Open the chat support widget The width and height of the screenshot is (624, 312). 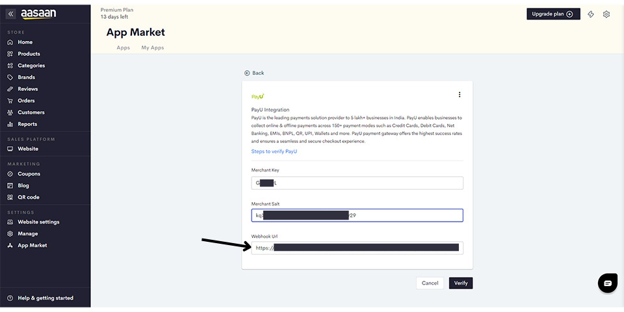607,283
